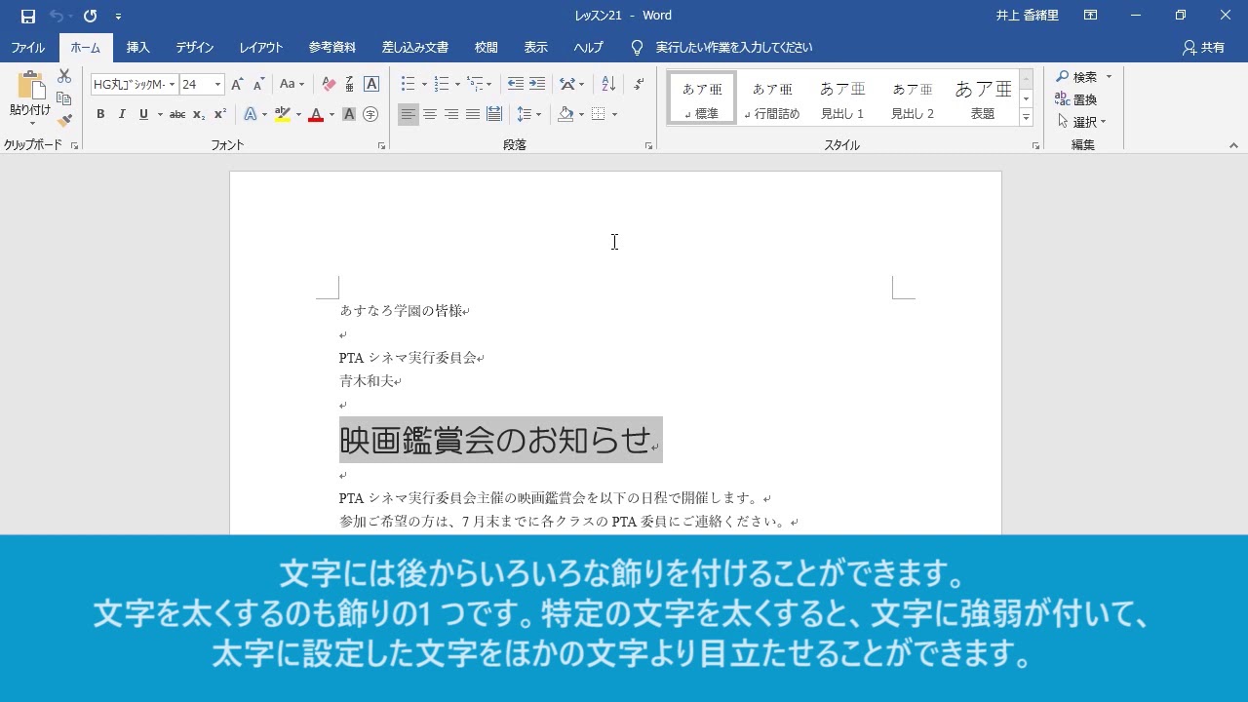Open the font color dropdown arrow
The image size is (1248, 702).
coord(331,114)
